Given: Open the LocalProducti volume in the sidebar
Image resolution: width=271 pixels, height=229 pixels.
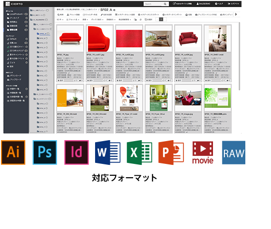Looking at the screenshot, I should pyautogui.click(x=17, y=14).
